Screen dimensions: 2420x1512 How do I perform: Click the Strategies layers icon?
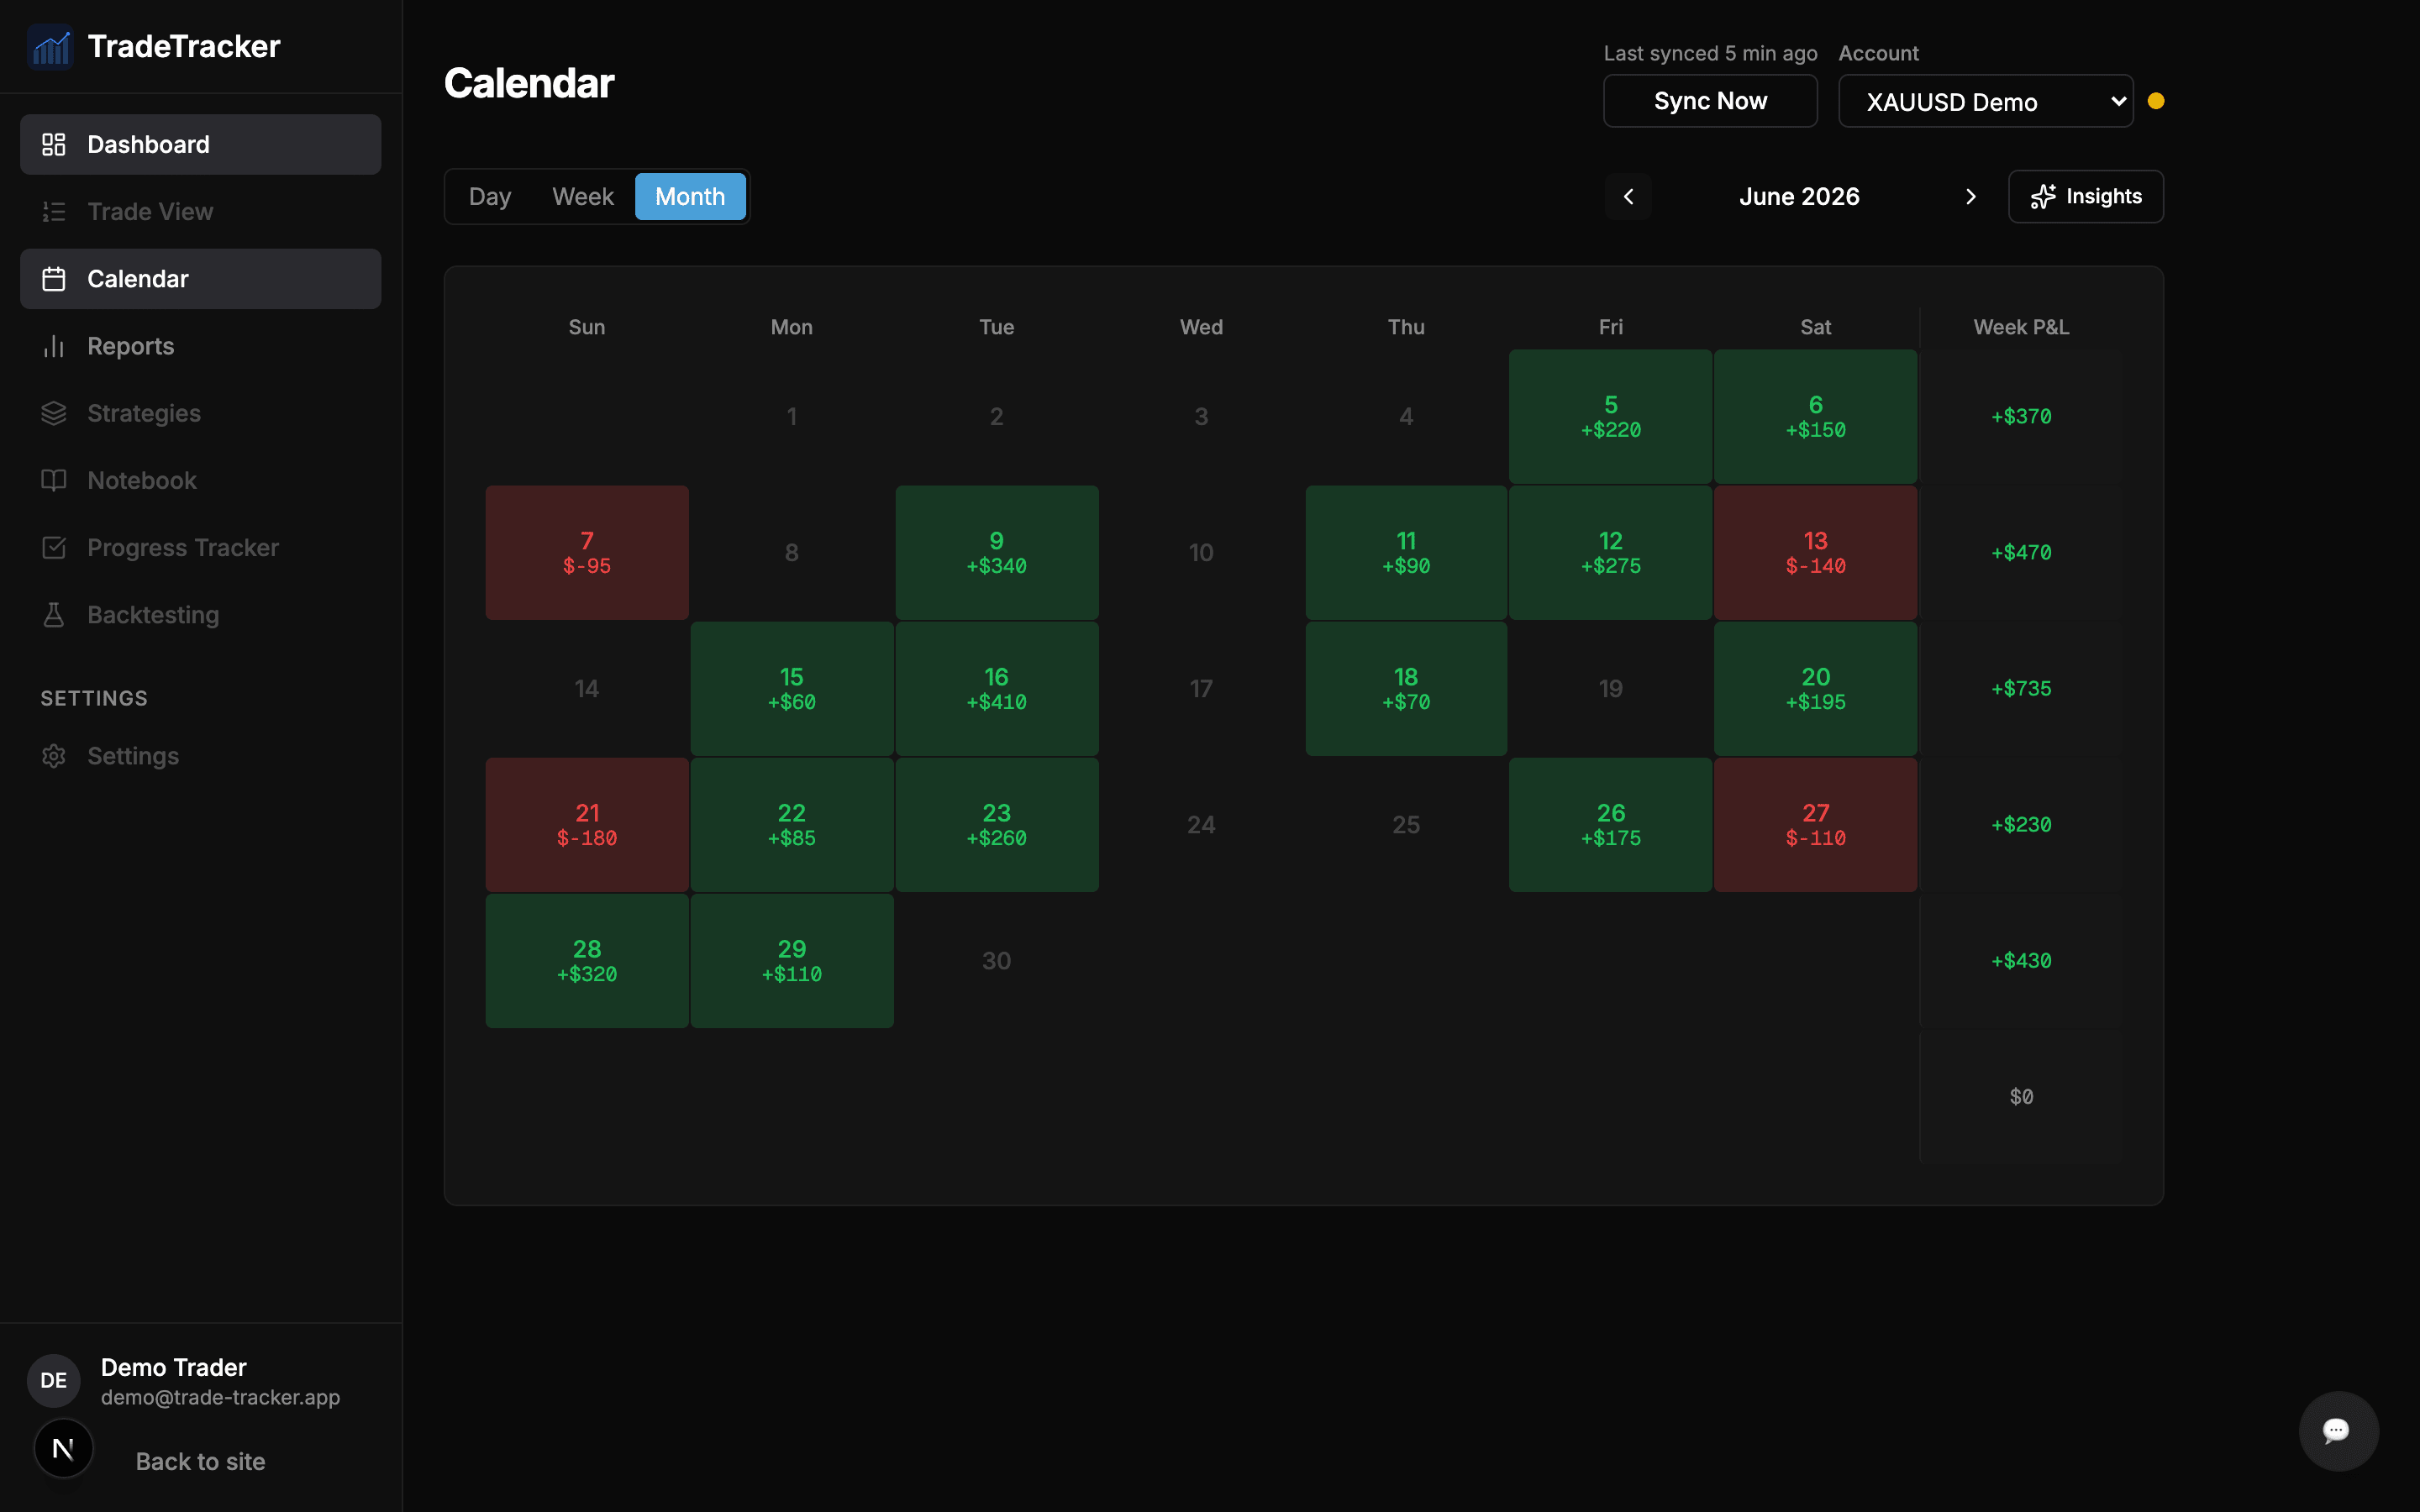tap(54, 413)
